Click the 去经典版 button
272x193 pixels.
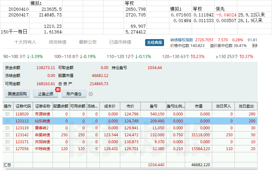coord(155,42)
